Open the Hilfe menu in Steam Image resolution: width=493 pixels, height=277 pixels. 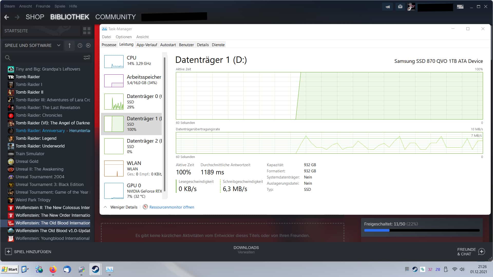[x=73, y=6]
